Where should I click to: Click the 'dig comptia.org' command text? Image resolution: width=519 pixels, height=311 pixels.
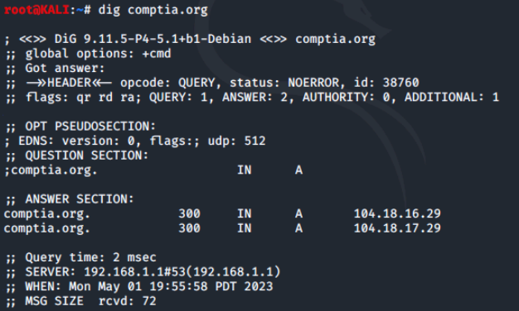(153, 11)
